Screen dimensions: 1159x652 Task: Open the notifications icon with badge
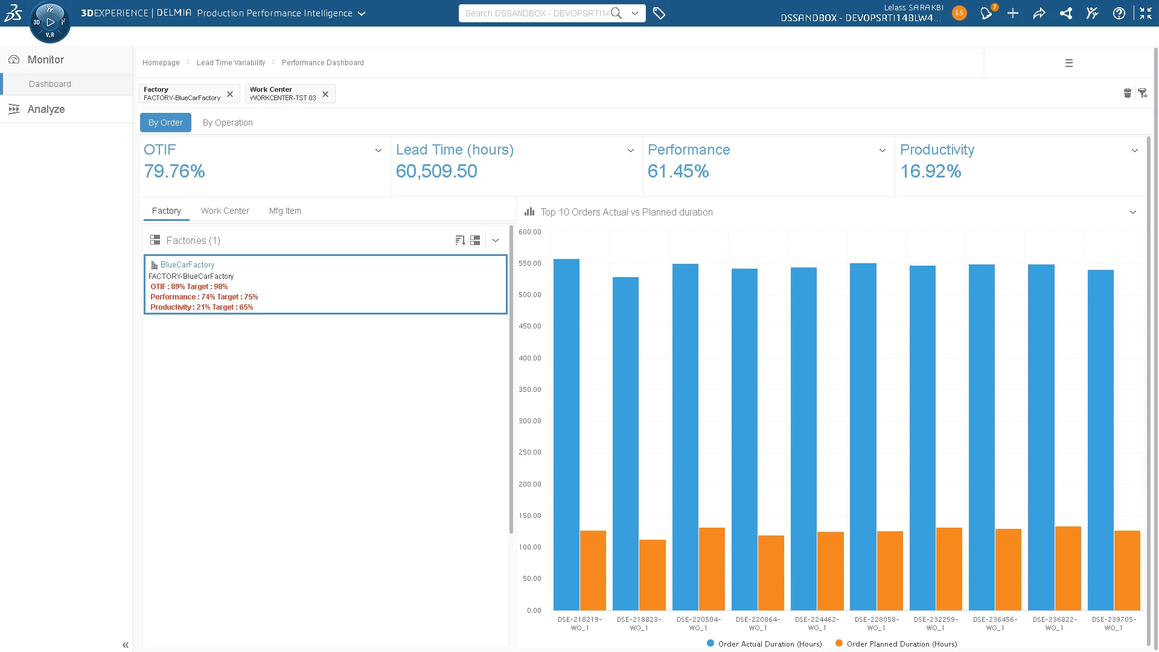pyautogui.click(x=986, y=13)
